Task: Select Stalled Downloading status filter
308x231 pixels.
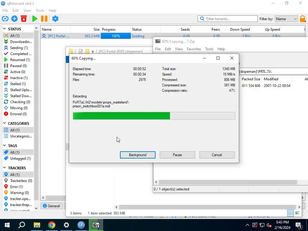Action: (x=18, y=96)
